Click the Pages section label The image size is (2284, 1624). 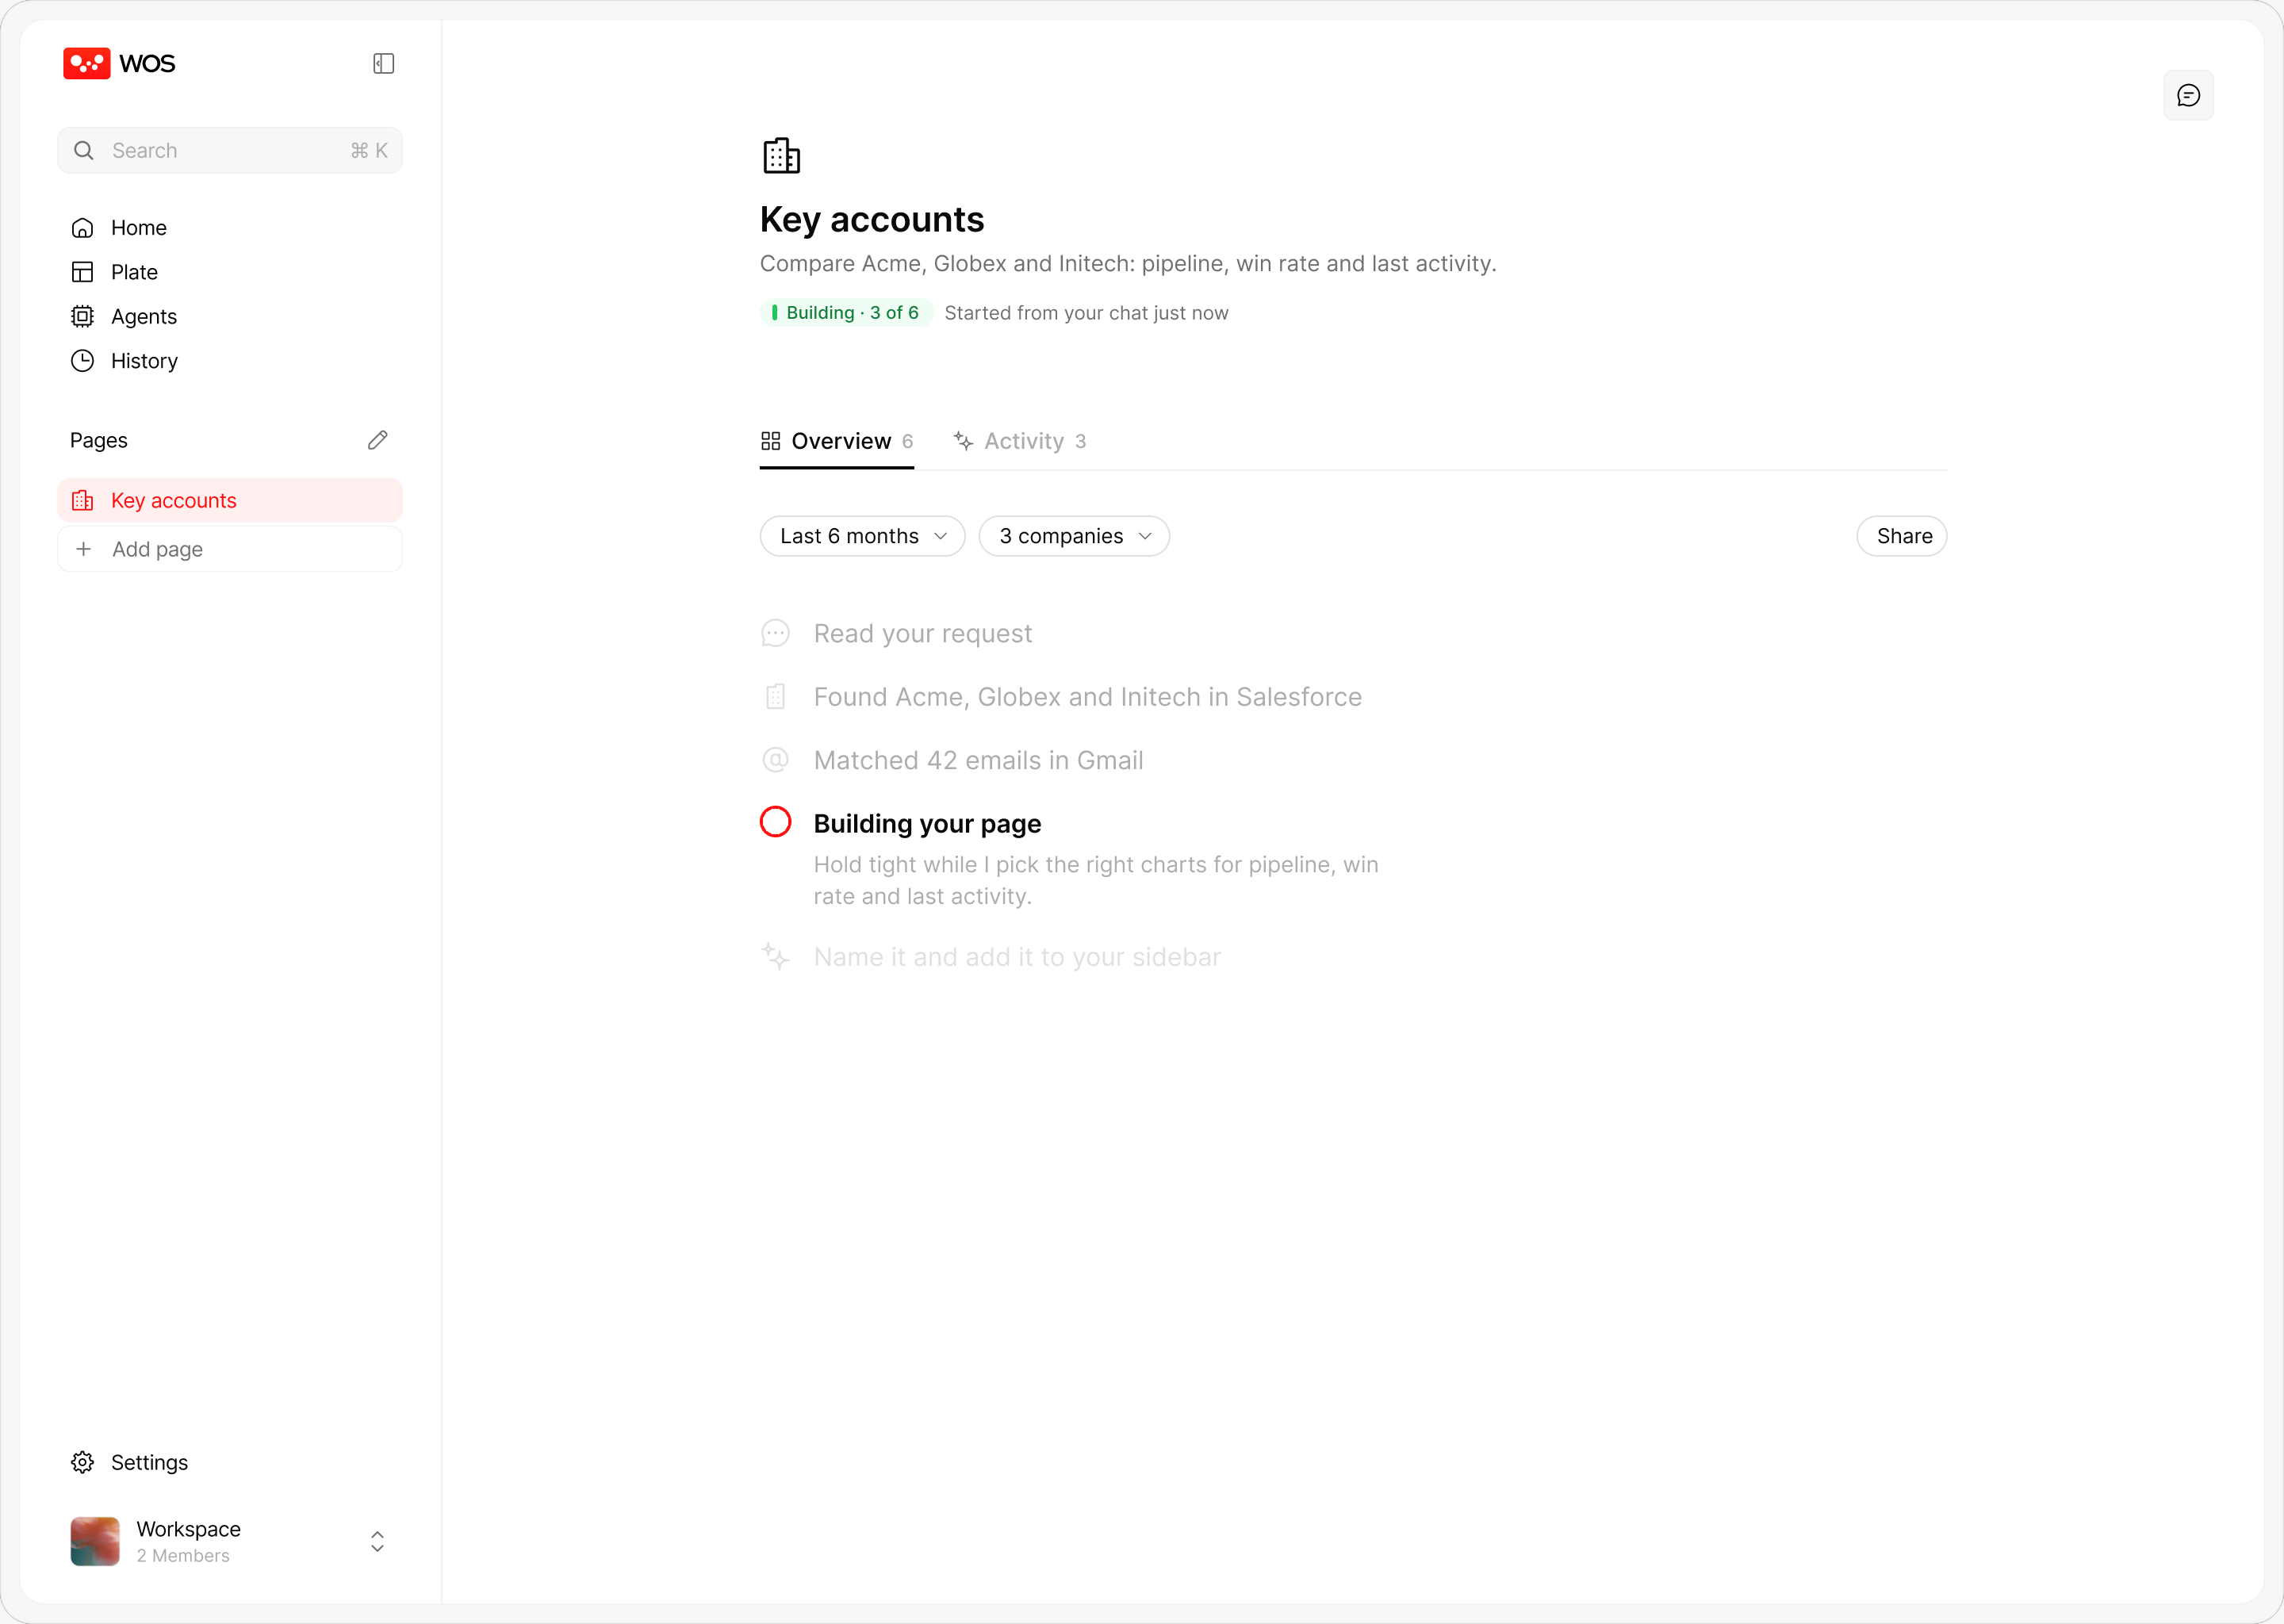tap(99, 440)
